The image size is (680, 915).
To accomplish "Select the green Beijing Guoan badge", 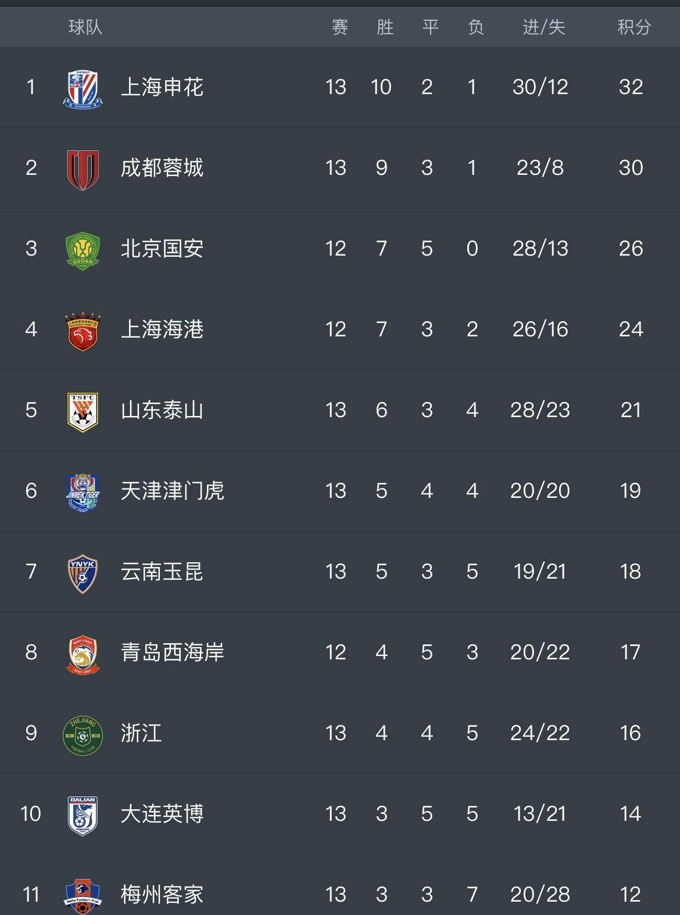I will point(83,250).
